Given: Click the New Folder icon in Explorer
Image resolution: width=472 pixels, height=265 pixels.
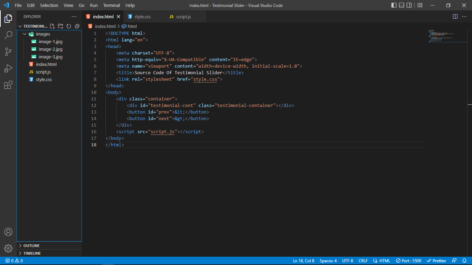Looking at the screenshot, I should coord(60,26).
